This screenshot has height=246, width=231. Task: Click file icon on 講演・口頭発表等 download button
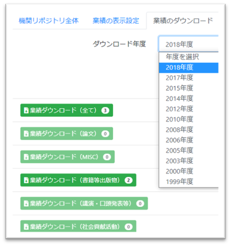point(26,203)
